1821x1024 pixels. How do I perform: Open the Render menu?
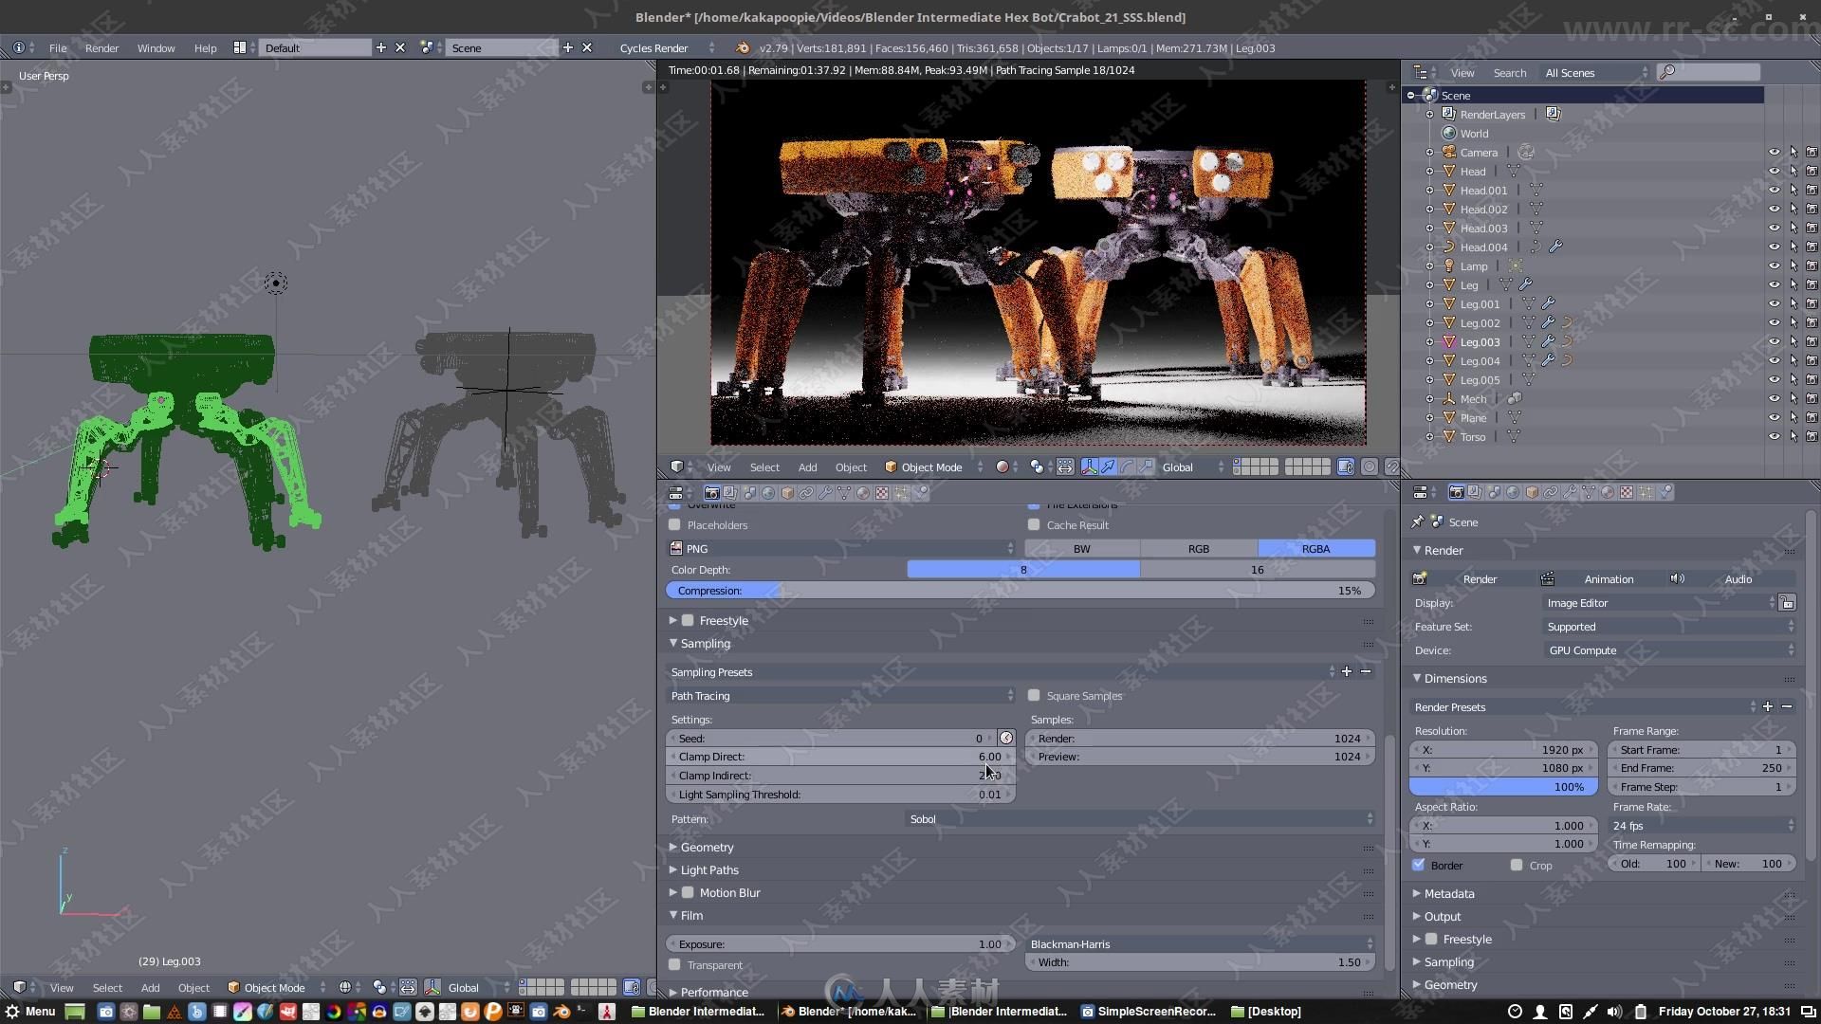coord(101,47)
